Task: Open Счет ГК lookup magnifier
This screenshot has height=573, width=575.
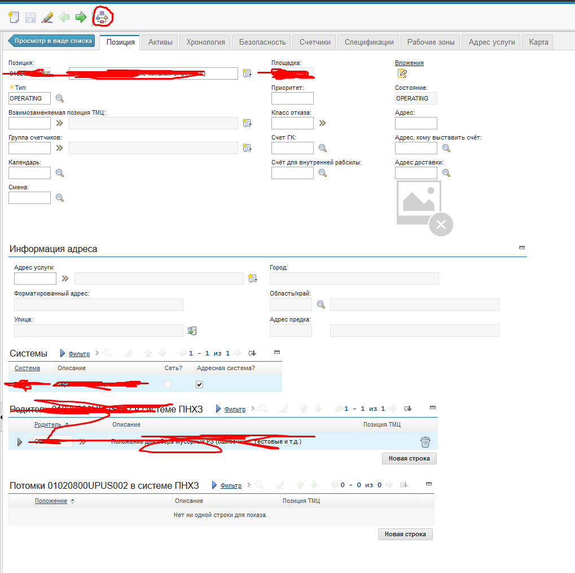Action: coord(322,148)
